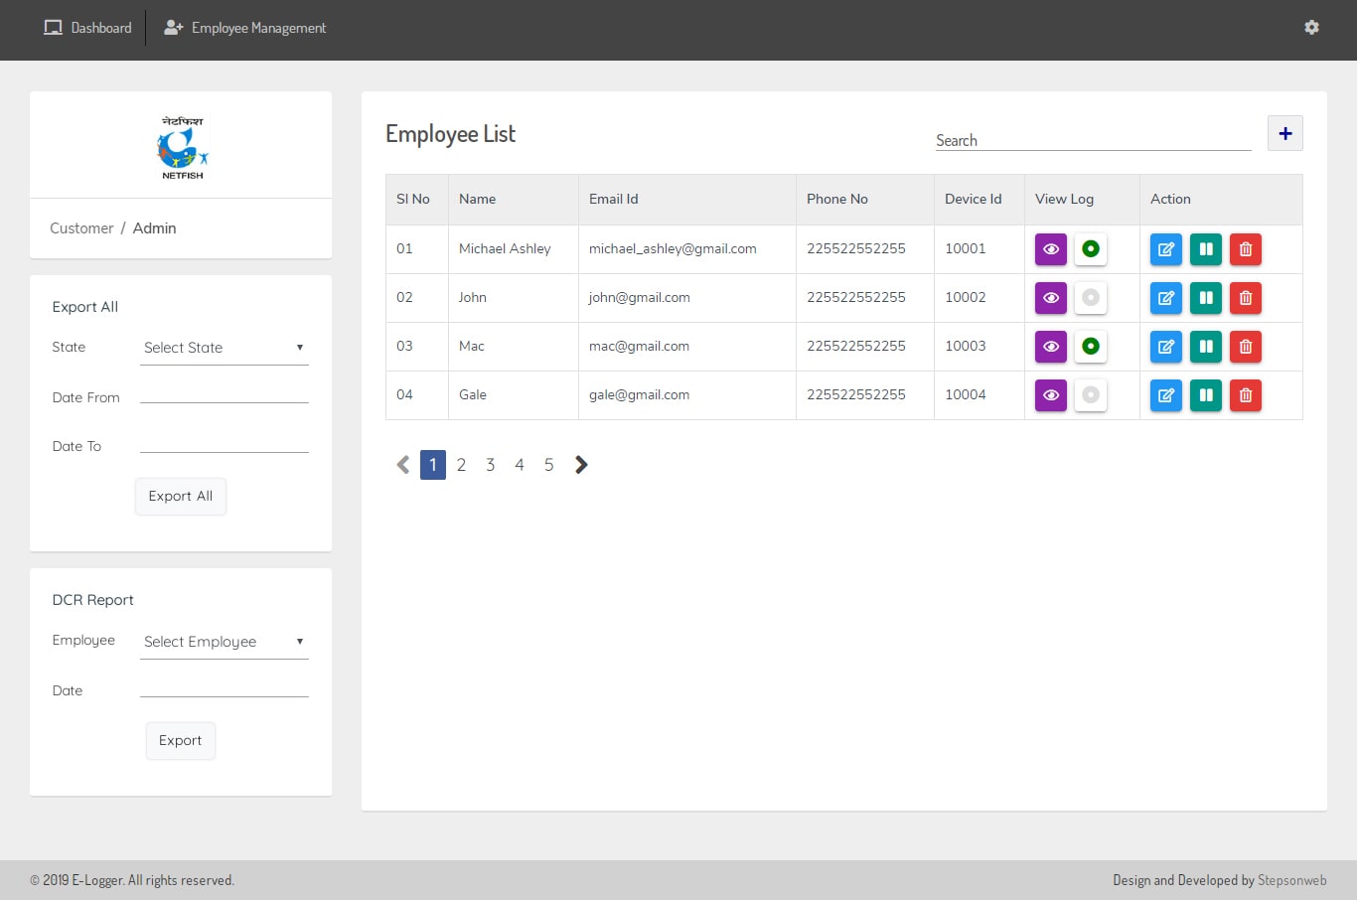Edit John's employee record
This screenshot has width=1357, height=900.
[x=1166, y=298]
